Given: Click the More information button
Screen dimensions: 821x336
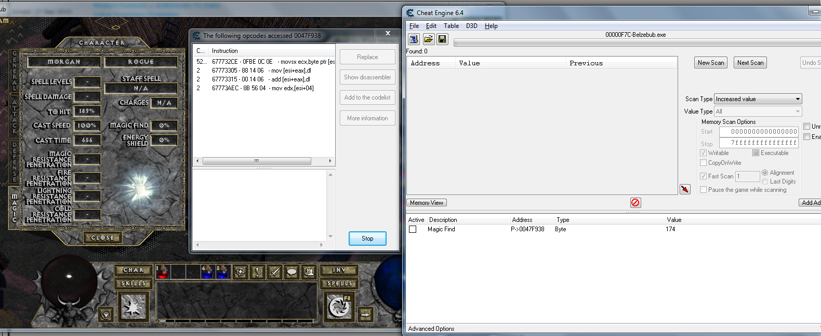Looking at the screenshot, I should [x=367, y=118].
